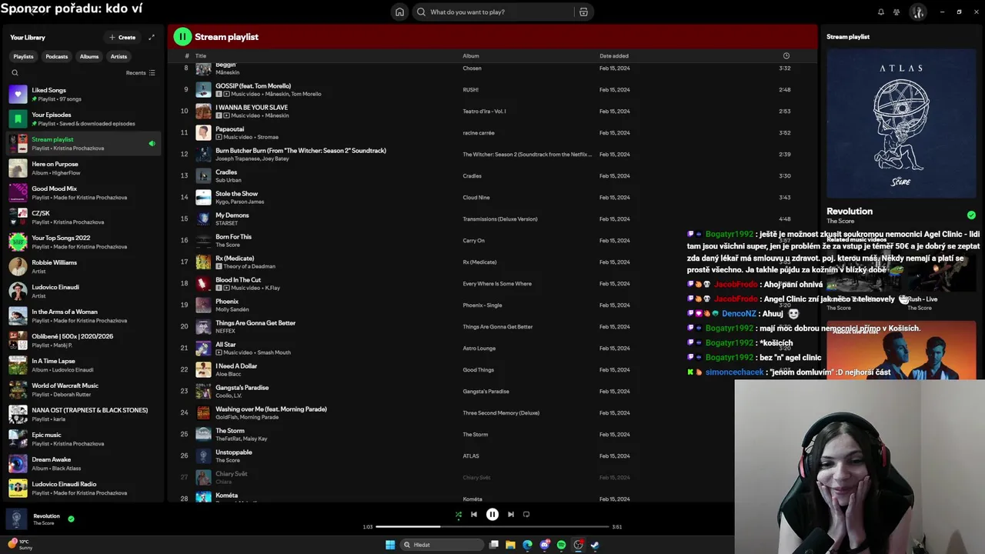
Task: Skip to previous track
Action: [x=474, y=514]
